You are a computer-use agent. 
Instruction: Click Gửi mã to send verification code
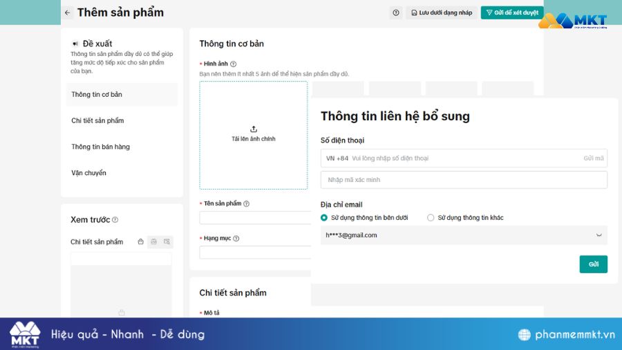594,158
